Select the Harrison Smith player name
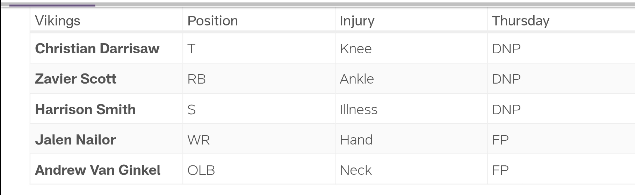Image resolution: width=635 pixels, height=195 pixels. tap(85, 110)
